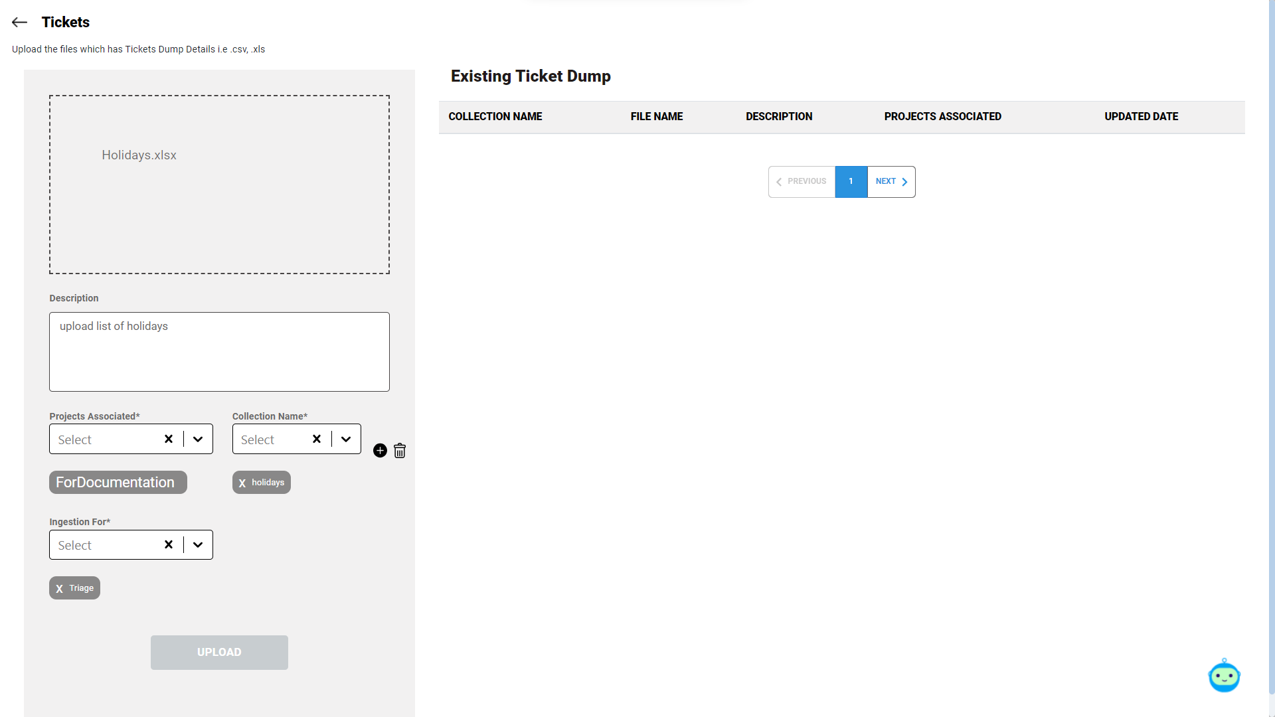
Task: Clear the Ingestion For selection
Action: tap(169, 544)
